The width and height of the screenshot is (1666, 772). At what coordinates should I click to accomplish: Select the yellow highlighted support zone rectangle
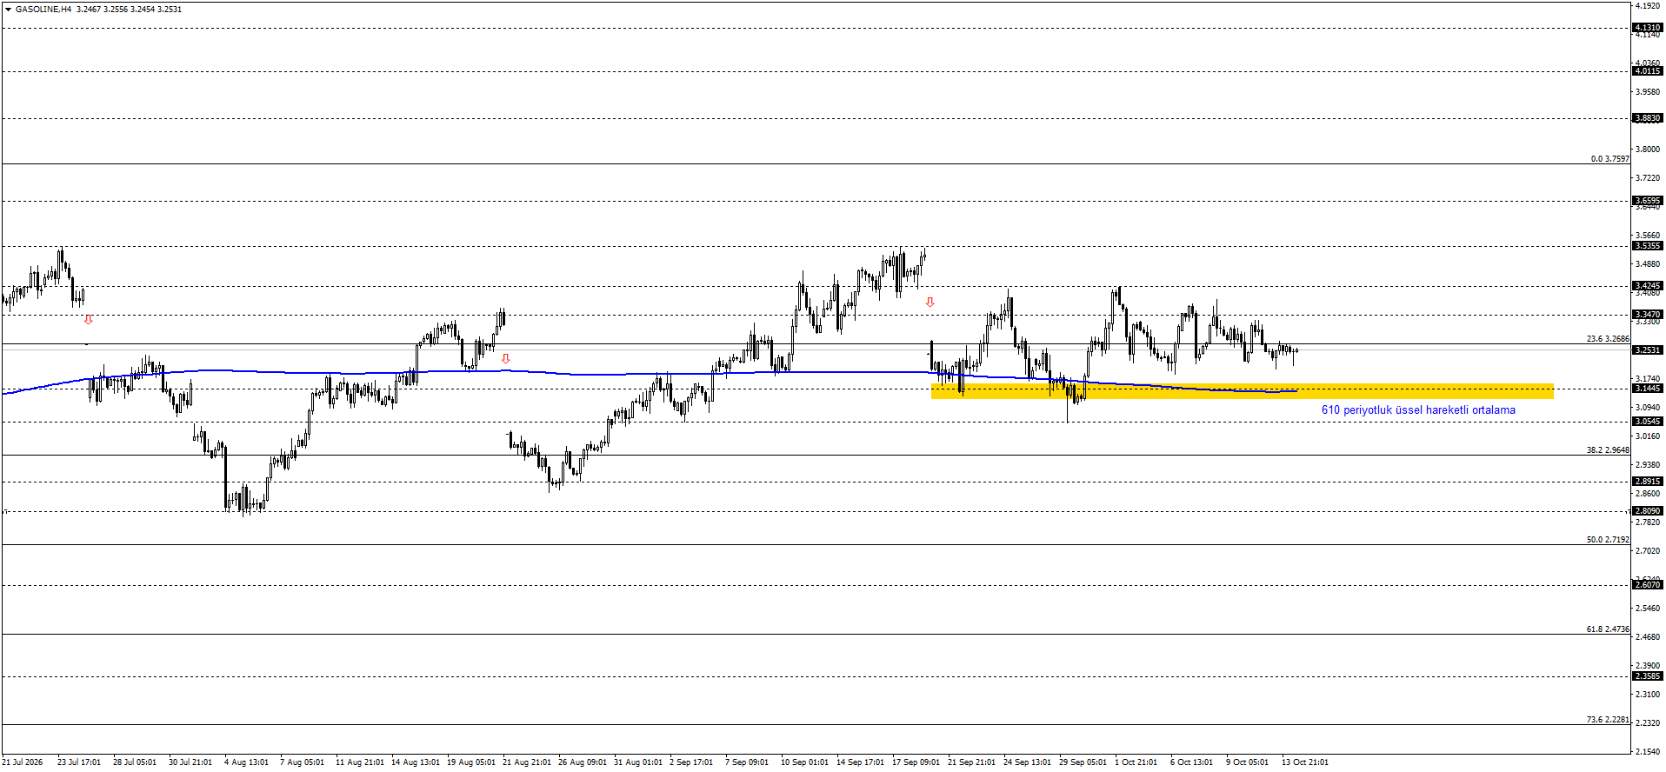click(x=1242, y=391)
